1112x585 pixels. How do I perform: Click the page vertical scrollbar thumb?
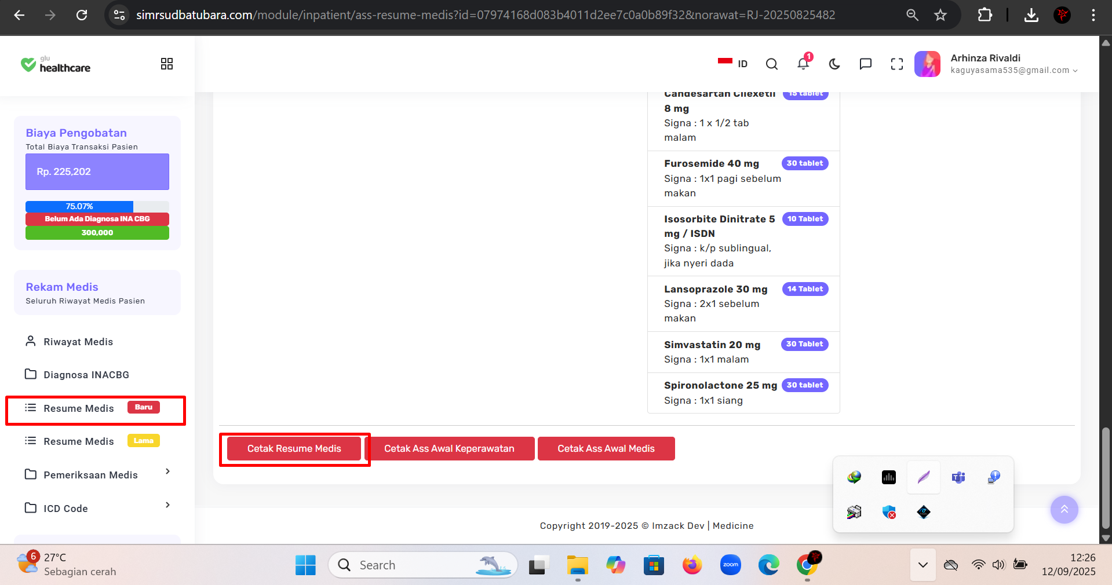coord(1106,478)
